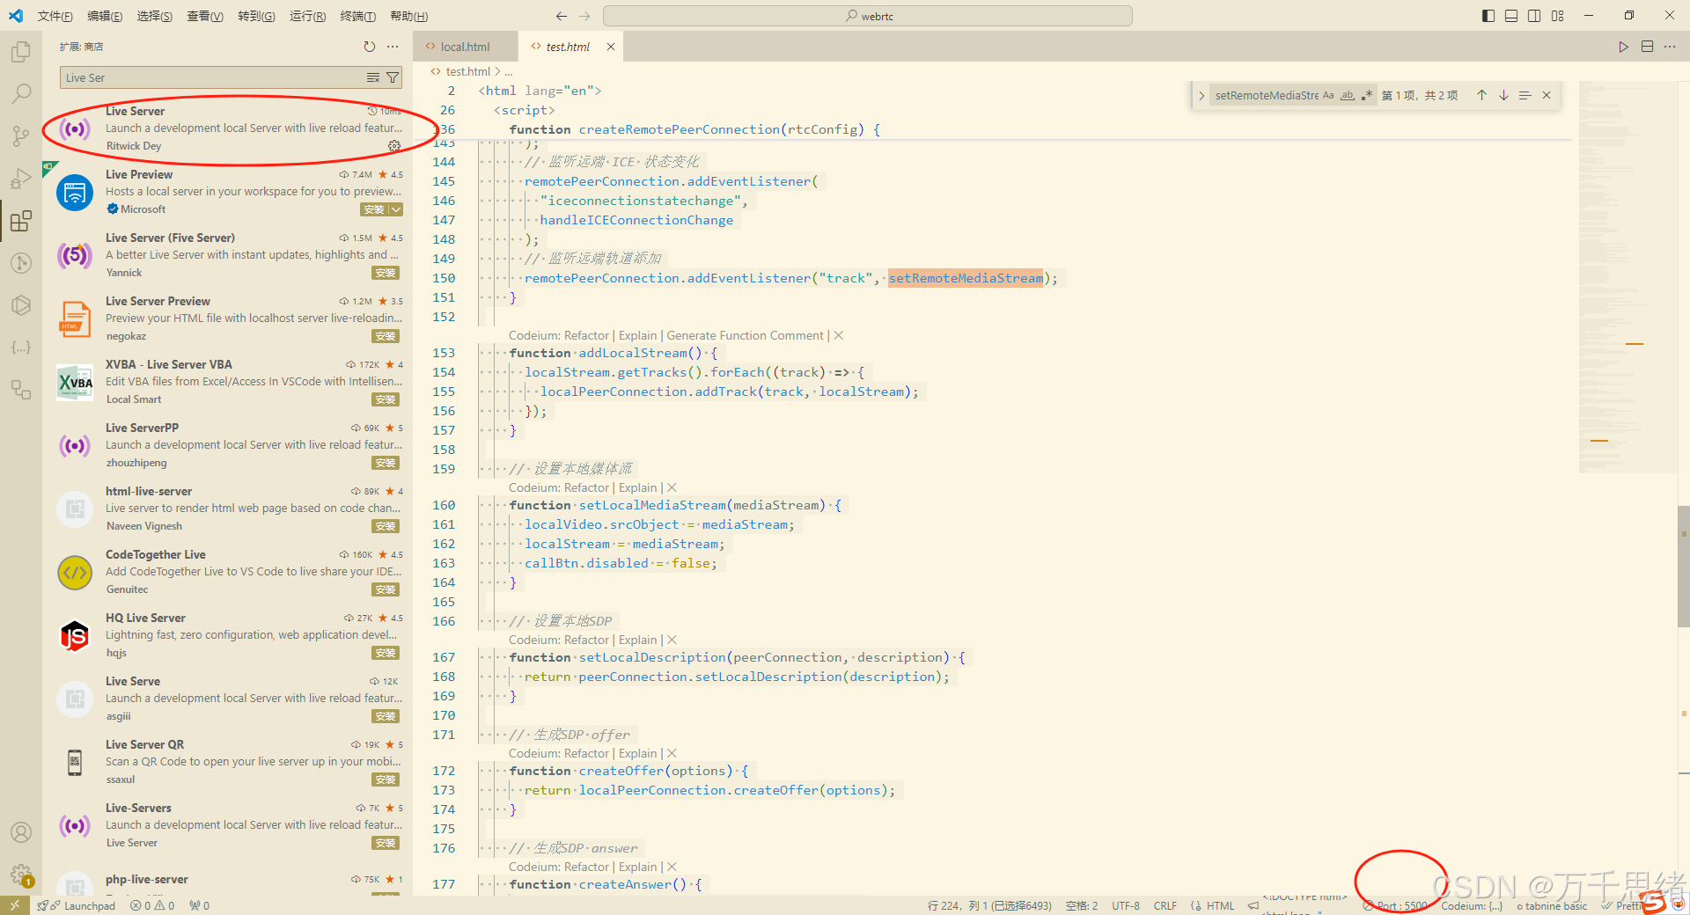This screenshot has height=915, width=1690.
Task: Customize layout icon in title bar
Action: [x=1558, y=16]
